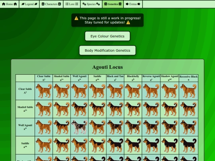Click dog image at Clear Sable row, Clear Sable column
This screenshot has height=161, width=215.
[x=44, y=91]
